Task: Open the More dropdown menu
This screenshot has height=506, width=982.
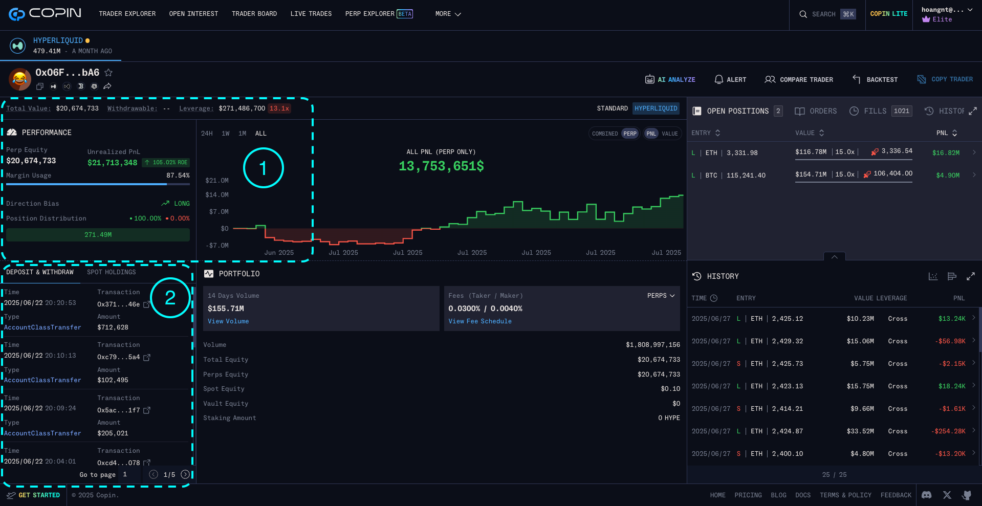Action: 448,14
